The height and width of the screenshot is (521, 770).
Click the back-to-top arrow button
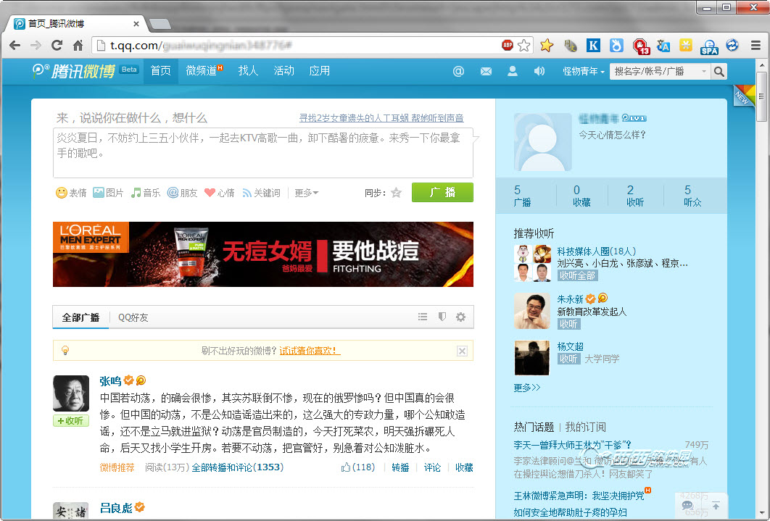[x=716, y=505]
